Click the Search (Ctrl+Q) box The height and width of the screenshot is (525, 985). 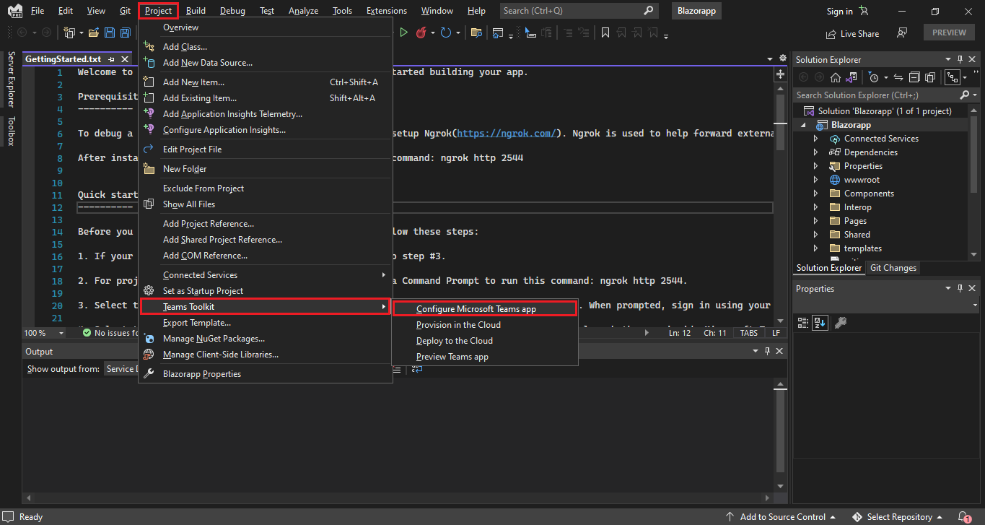[579, 11]
